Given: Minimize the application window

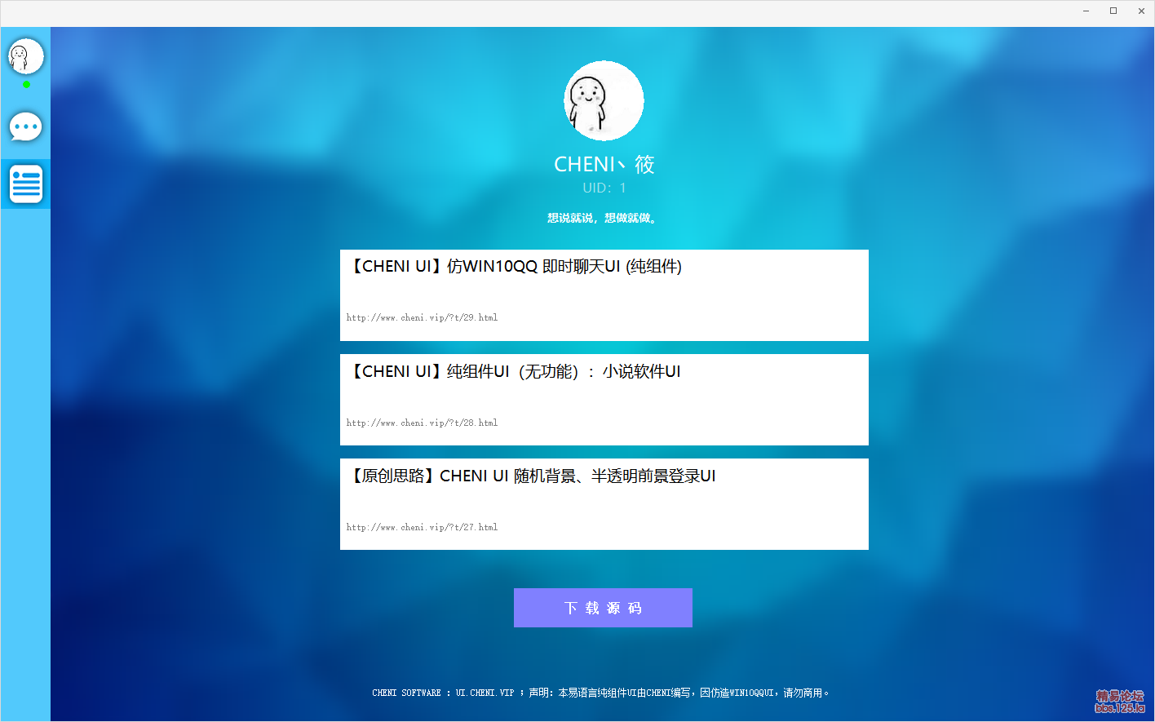Looking at the screenshot, I should [1086, 11].
